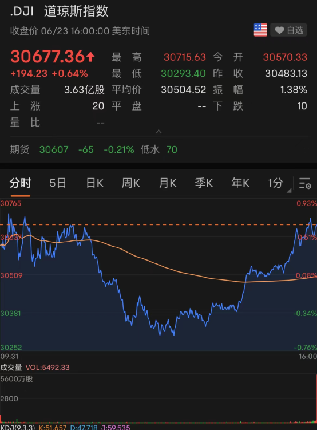Tap the .DJI 道琼斯指数 title

point(59,11)
